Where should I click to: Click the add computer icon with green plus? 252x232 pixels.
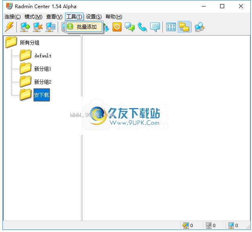tap(25, 27)
